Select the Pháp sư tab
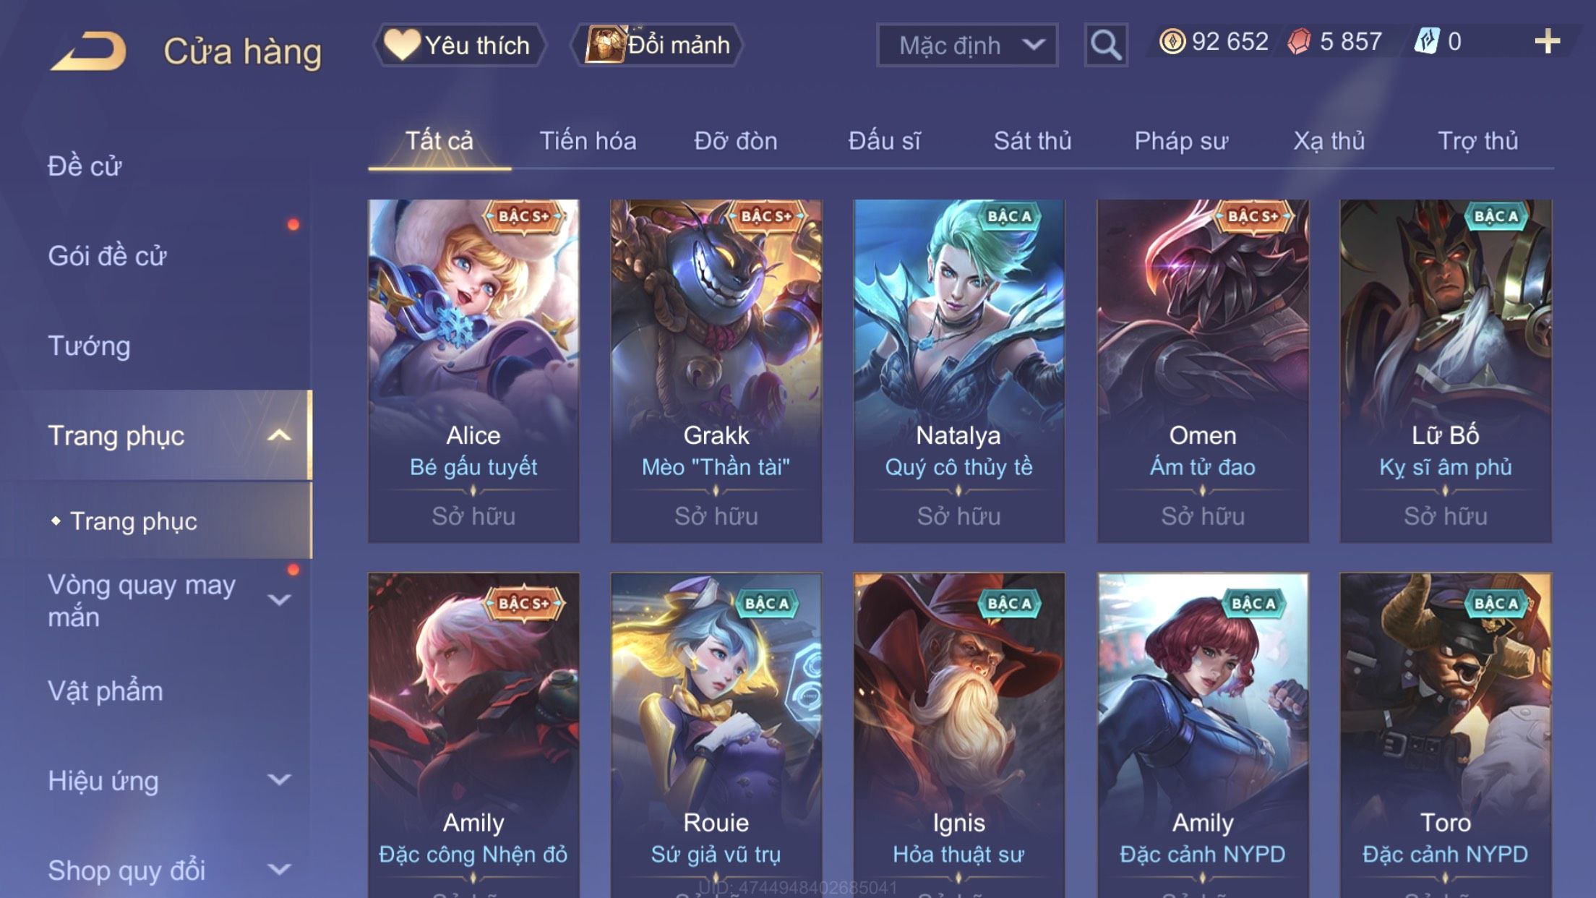 tap(1181, 140)
